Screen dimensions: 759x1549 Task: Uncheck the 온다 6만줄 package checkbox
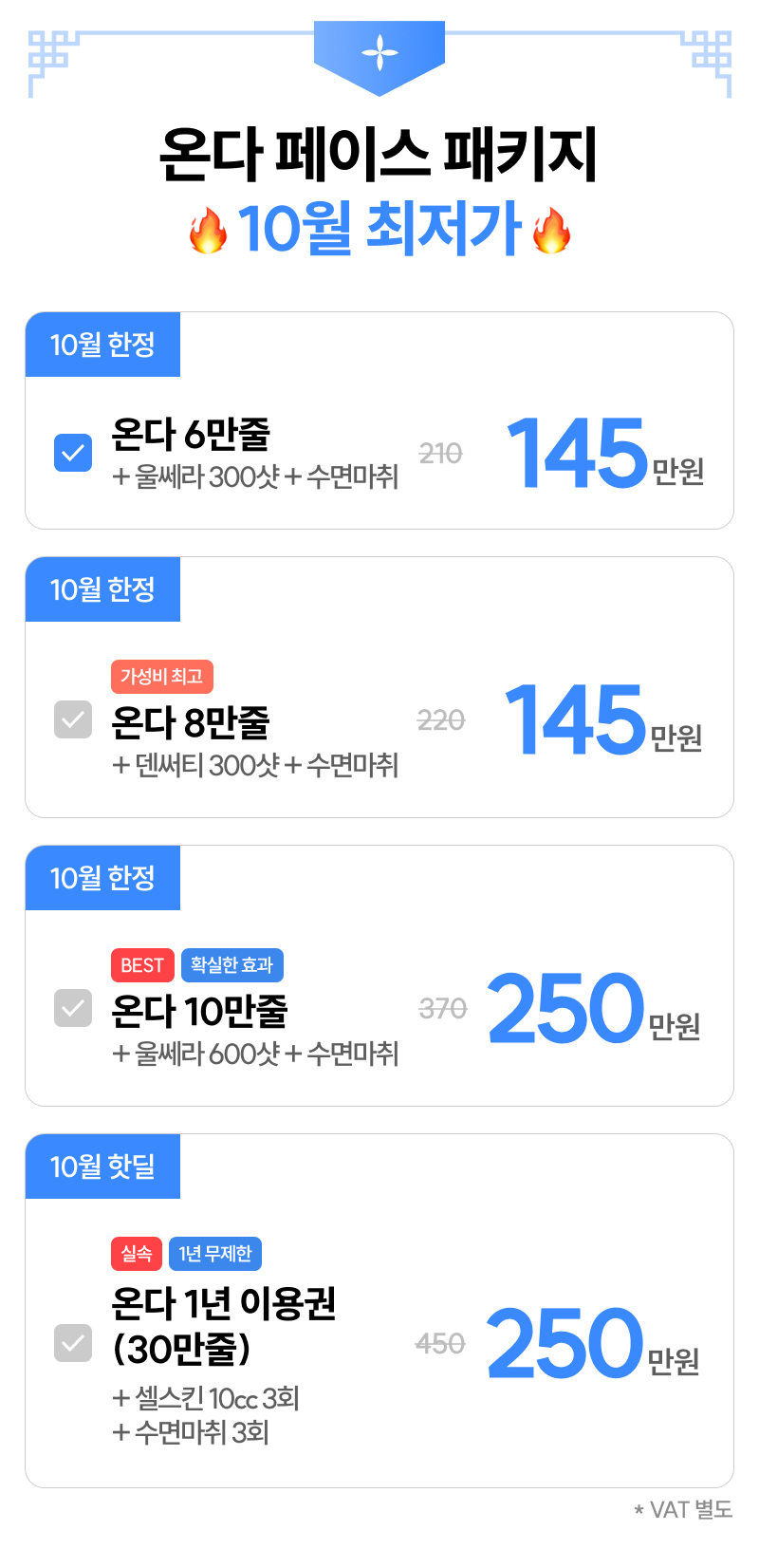tap(73, 453)
